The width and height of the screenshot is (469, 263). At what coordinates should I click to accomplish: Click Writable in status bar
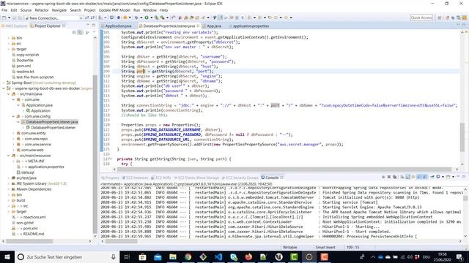(290, 247)
